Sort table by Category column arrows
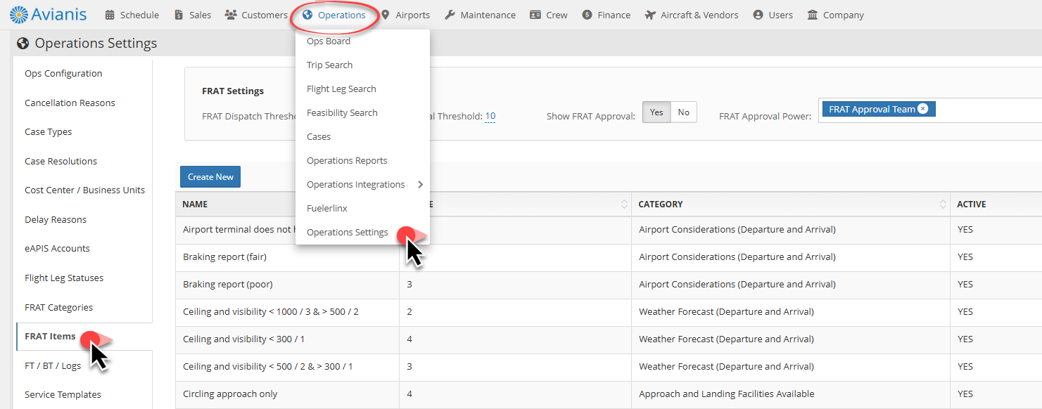The width and height of the screenshot is (1042, 409). tap(943, 204)
